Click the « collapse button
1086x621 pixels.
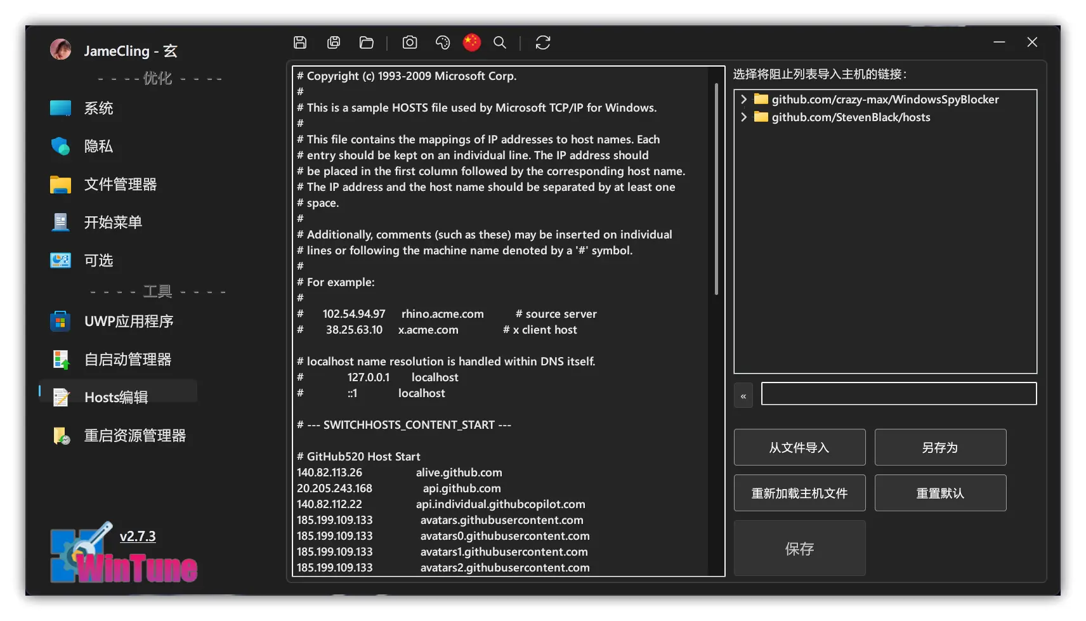pyautogui.click(x=743, y=395)
